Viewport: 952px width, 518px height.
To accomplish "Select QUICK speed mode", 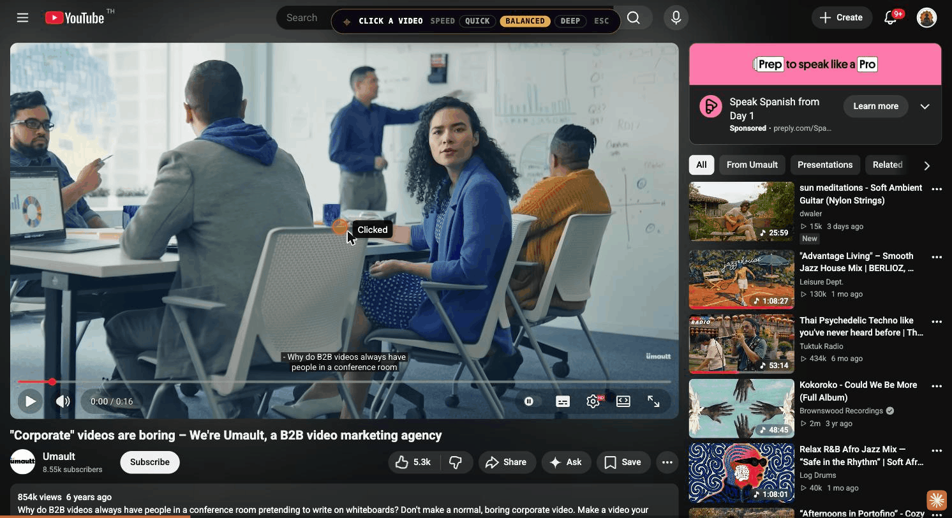I will coord(477,21).
